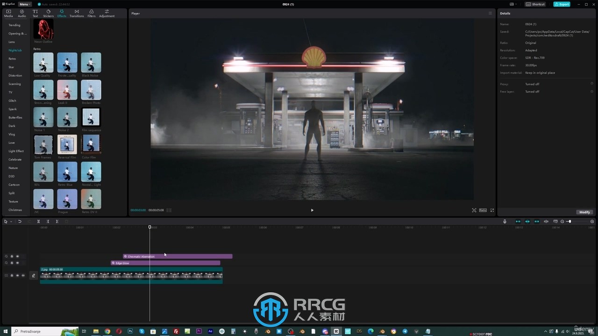Viewport: 598px width, 336px height.
Task: Open the Media panel
Action: pyautogui.click(x=8, y=13)
